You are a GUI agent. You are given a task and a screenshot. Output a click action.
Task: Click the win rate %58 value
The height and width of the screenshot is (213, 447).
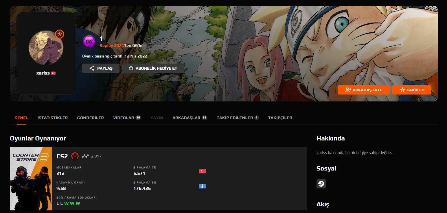[61, 188]
